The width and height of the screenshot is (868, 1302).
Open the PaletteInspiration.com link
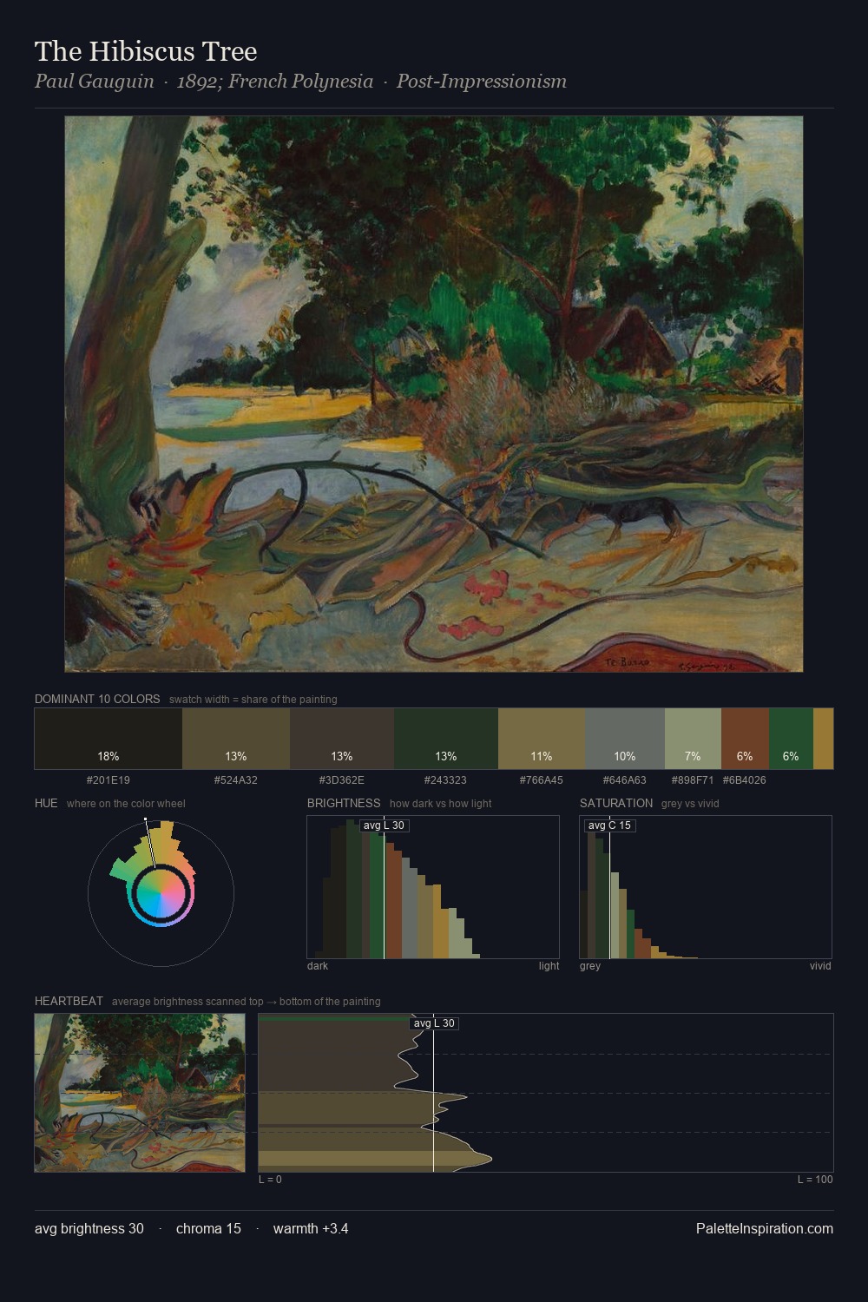[x=765, y=1228]
